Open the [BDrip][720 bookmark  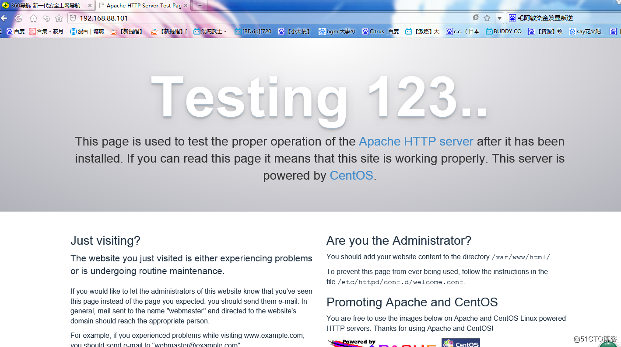[253, 31]
